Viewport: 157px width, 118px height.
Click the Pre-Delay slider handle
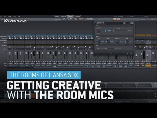113,31
